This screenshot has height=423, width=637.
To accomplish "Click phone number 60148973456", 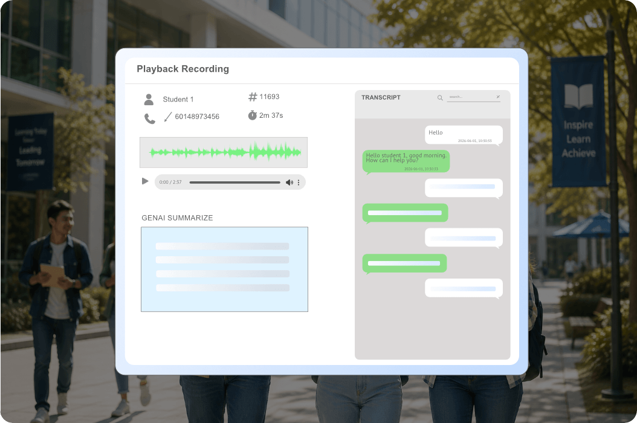I will 197,117.
